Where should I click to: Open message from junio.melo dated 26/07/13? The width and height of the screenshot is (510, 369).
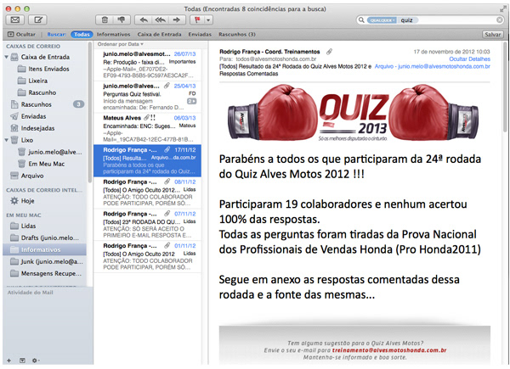pyautogui.click(x=148, y=64)
